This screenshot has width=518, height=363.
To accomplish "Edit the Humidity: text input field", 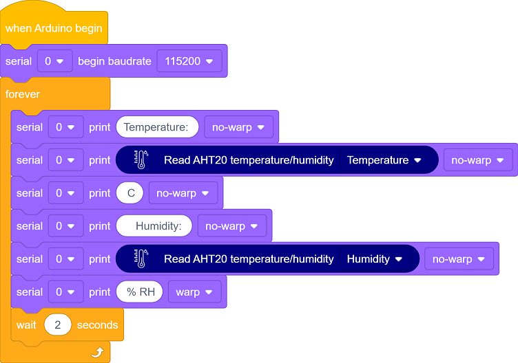I will (154, 226).
